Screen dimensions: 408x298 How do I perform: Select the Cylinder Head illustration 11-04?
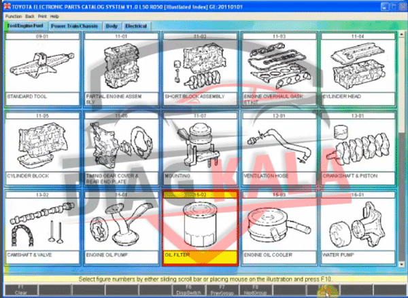click(358, 69)
